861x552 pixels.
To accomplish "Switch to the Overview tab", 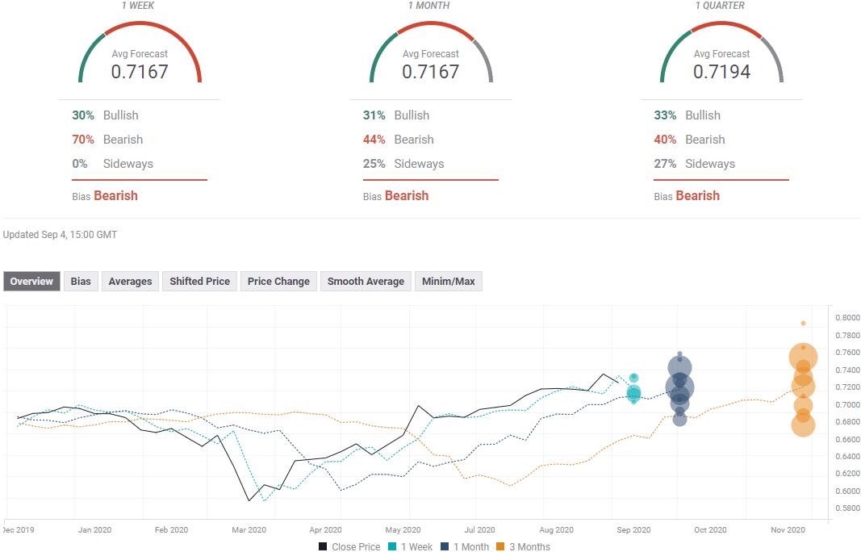I will point(31,281).
